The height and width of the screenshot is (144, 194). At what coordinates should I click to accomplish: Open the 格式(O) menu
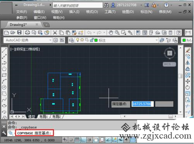(x=92, y=12)
